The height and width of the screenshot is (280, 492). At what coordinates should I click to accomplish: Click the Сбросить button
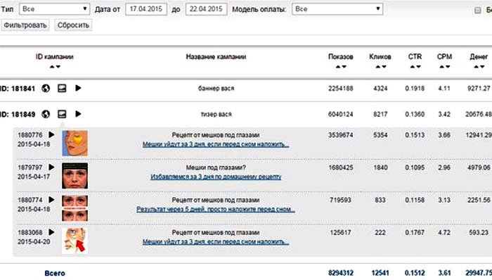click(73, 25)
